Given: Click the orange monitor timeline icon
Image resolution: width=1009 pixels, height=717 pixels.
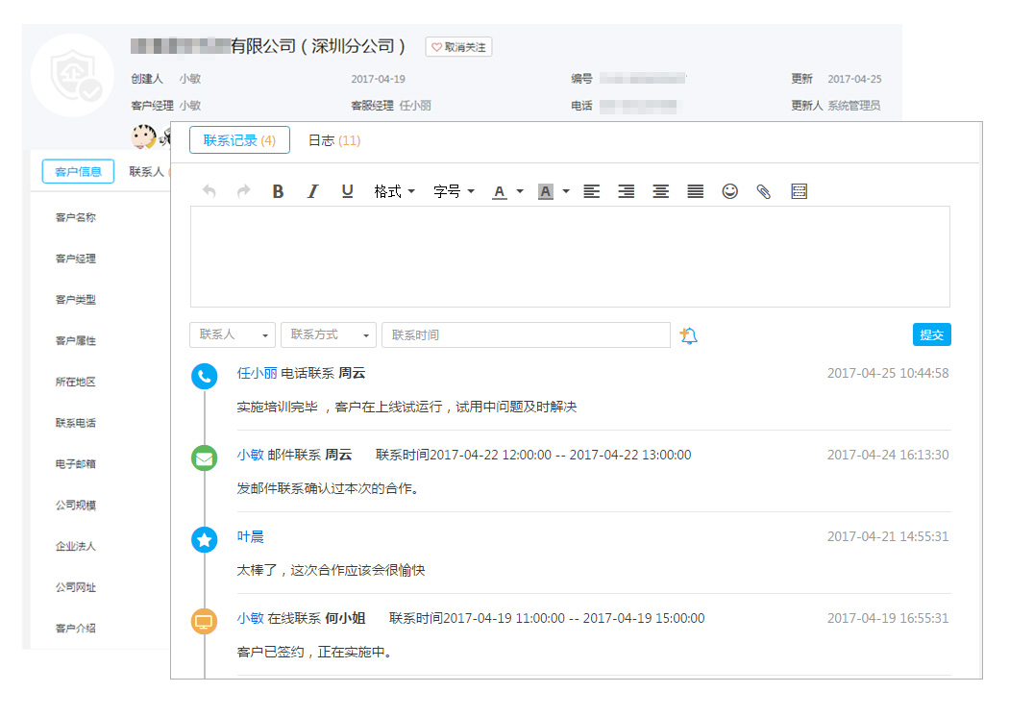Looking at the screenshot, I should [x=205, y=622].
